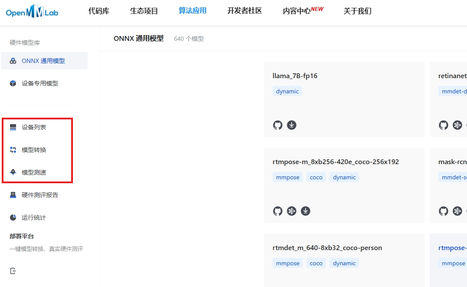Click the ONNX 通用模型 sidebar icon

[x=13, y=61]
